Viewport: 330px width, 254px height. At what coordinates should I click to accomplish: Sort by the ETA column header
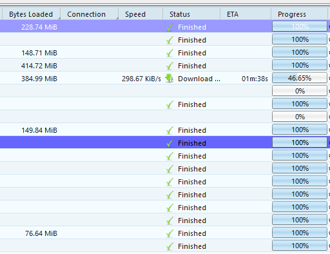tap(246, 14)
